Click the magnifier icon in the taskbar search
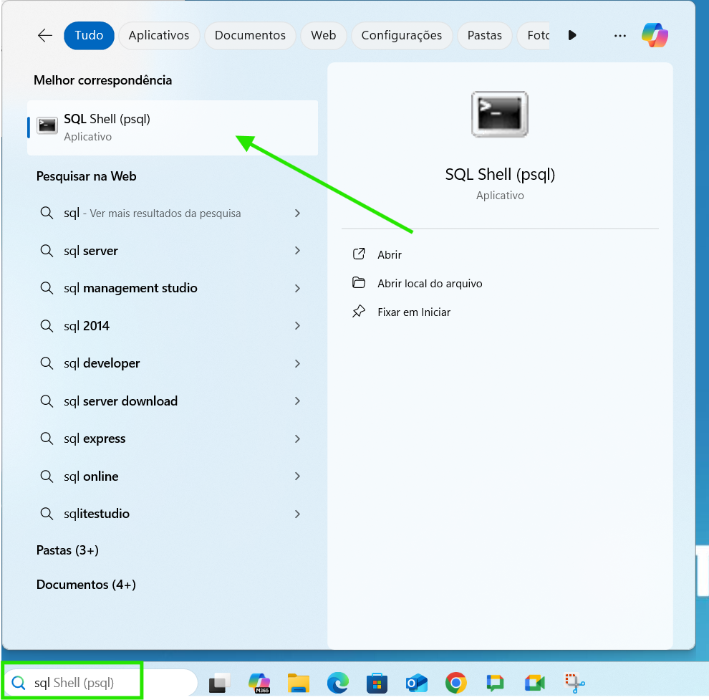709x700 pixels. [19, 683]
